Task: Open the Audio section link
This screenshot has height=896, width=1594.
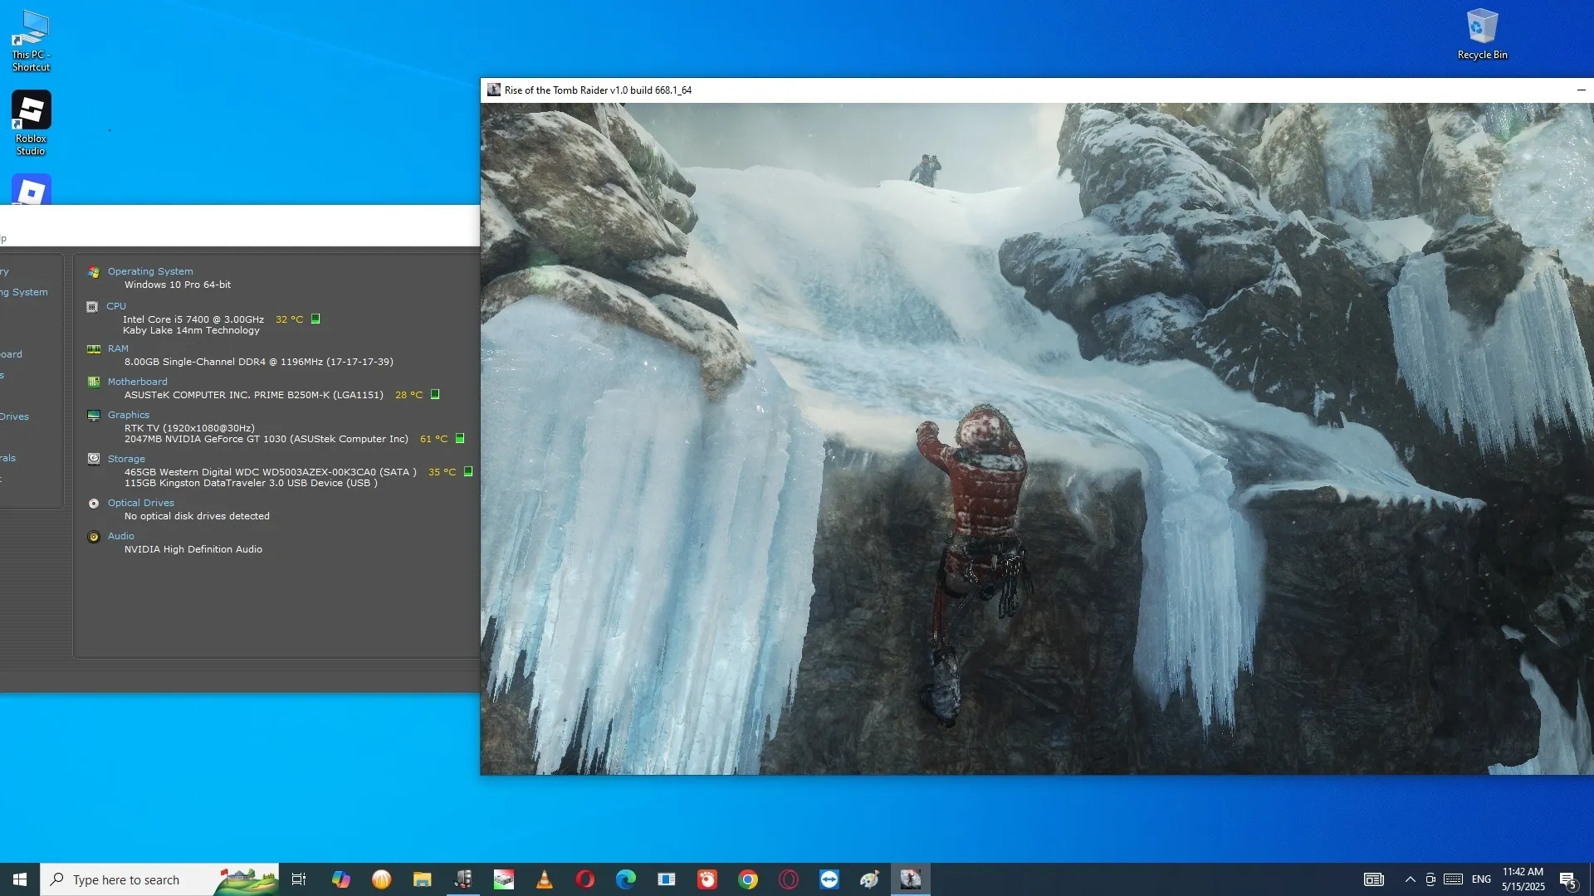Action: [120, 536]
